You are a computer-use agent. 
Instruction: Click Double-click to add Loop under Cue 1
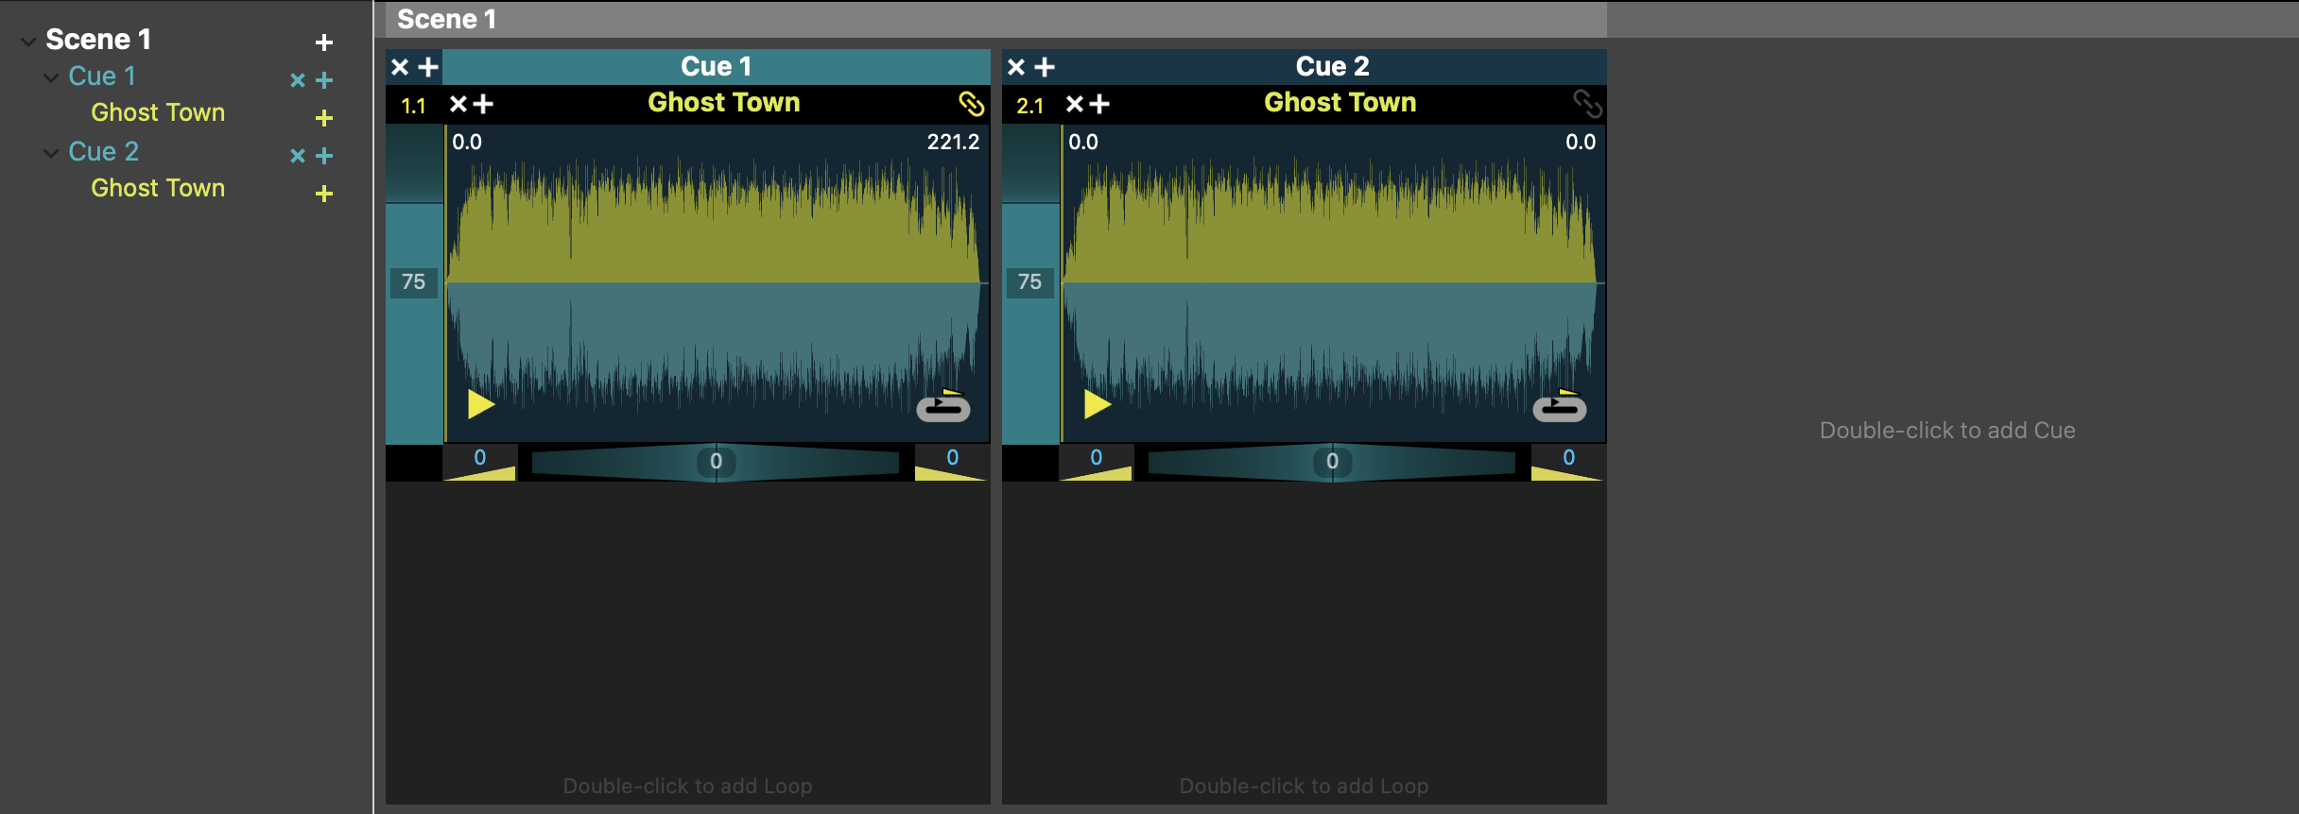coord(688,786)
